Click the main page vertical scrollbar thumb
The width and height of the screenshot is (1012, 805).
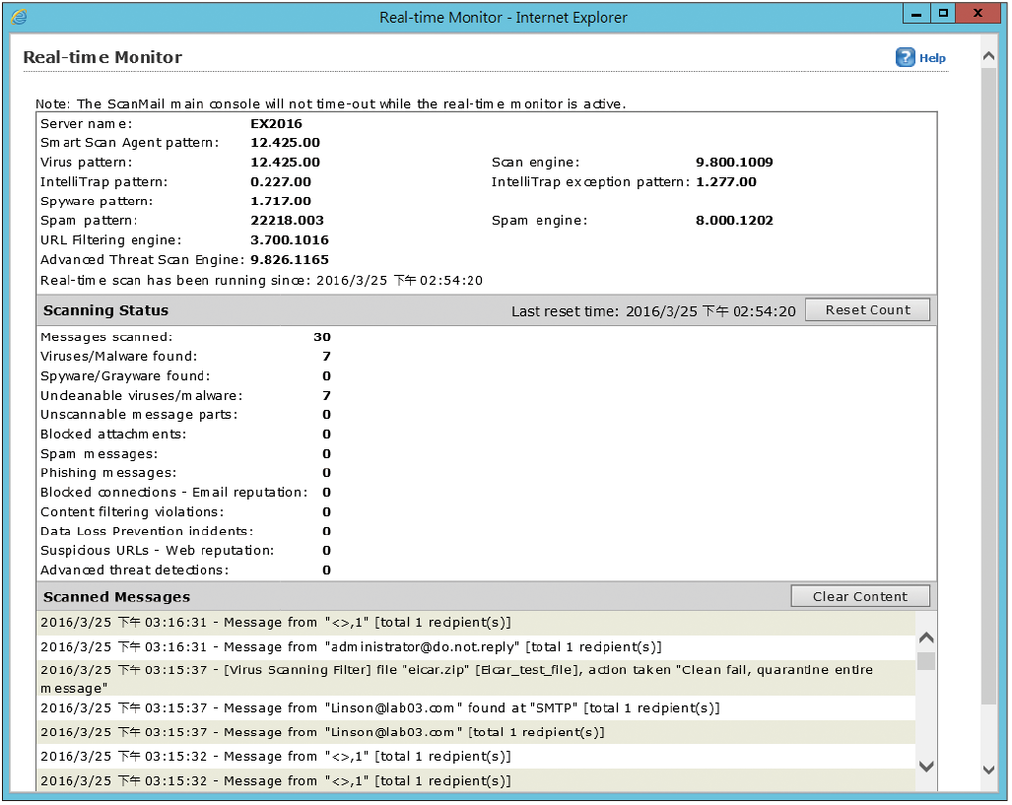(988, 387)
